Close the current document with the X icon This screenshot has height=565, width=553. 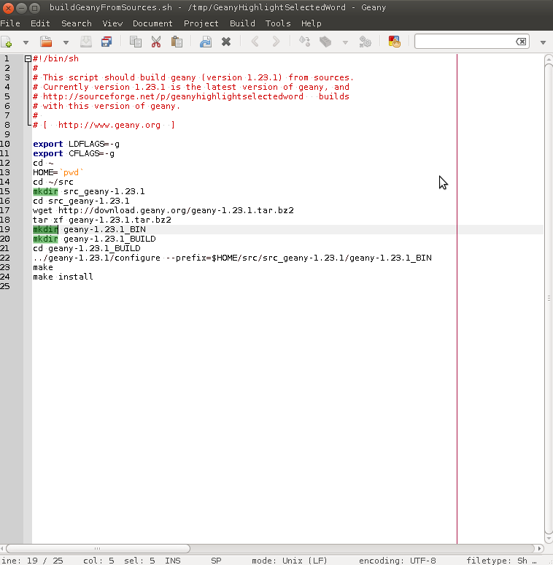[x=226, y=42]
